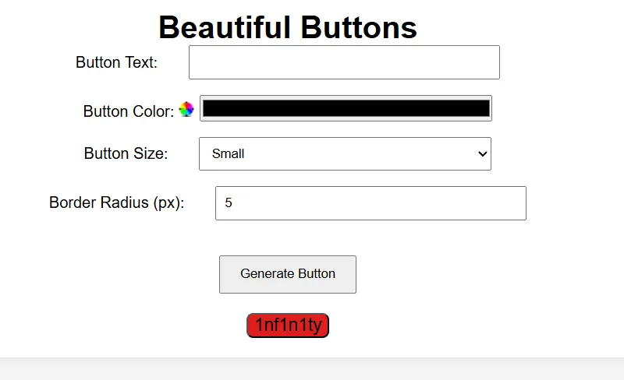Click the chevron arrow on Size select
Image resolution: width=624 pixels, height=380 pixels.
coord(482,154)
